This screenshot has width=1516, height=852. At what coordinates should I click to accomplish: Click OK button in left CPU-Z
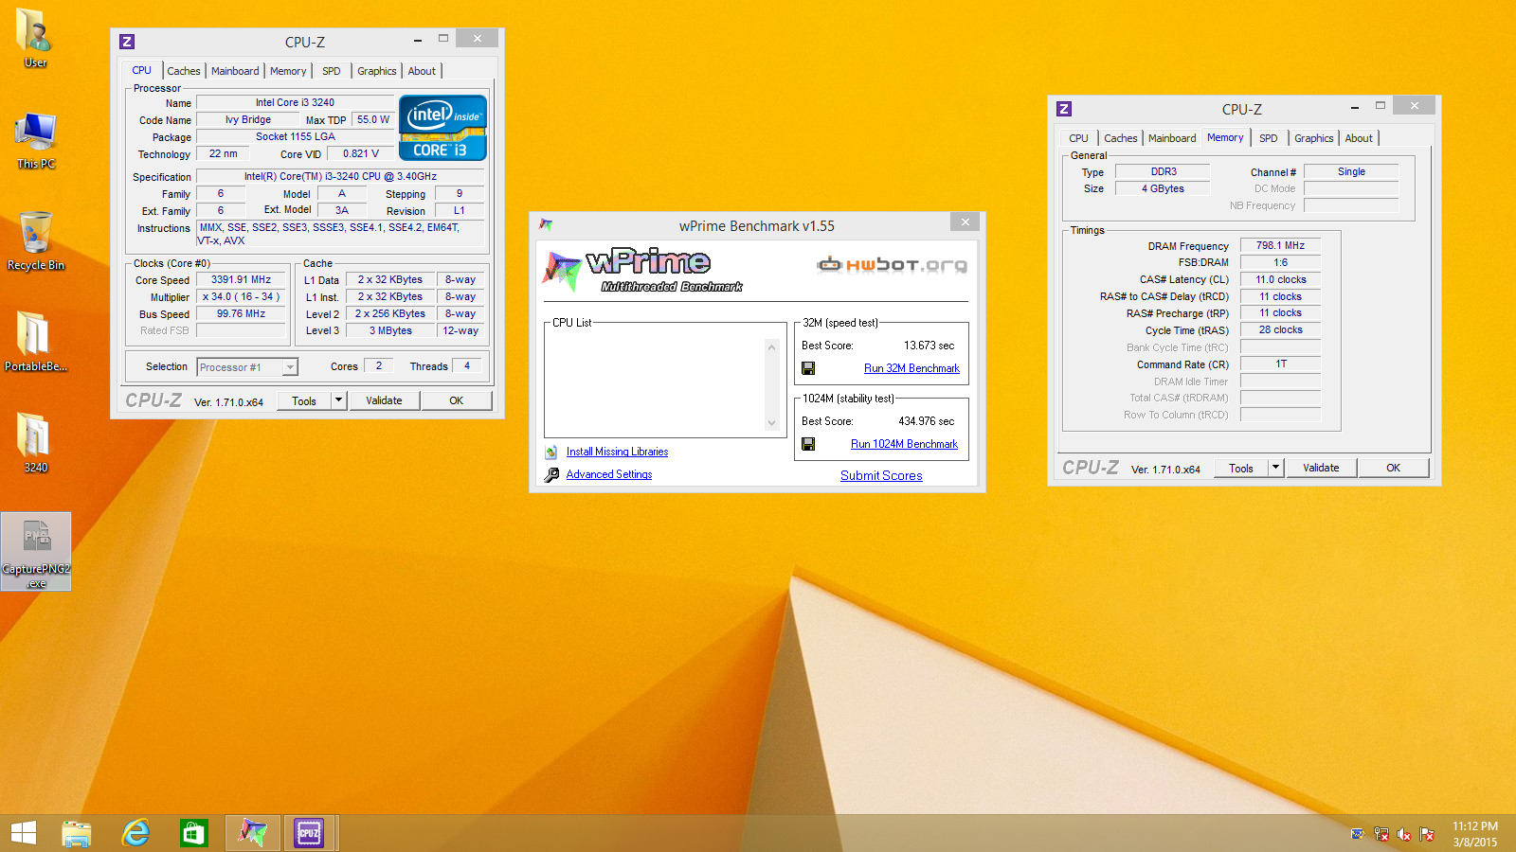(x=456, y=400)
